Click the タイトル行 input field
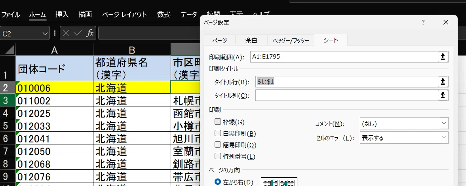Screen dimensions: 466x186 pyautogui.click(x=346, y=82)
